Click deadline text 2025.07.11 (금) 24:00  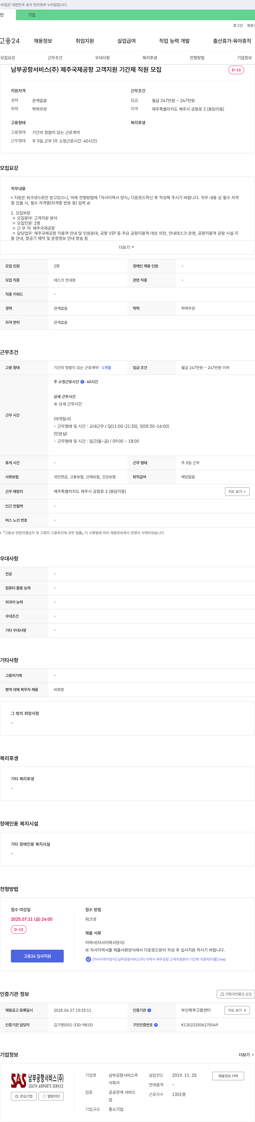coord(32,919)
